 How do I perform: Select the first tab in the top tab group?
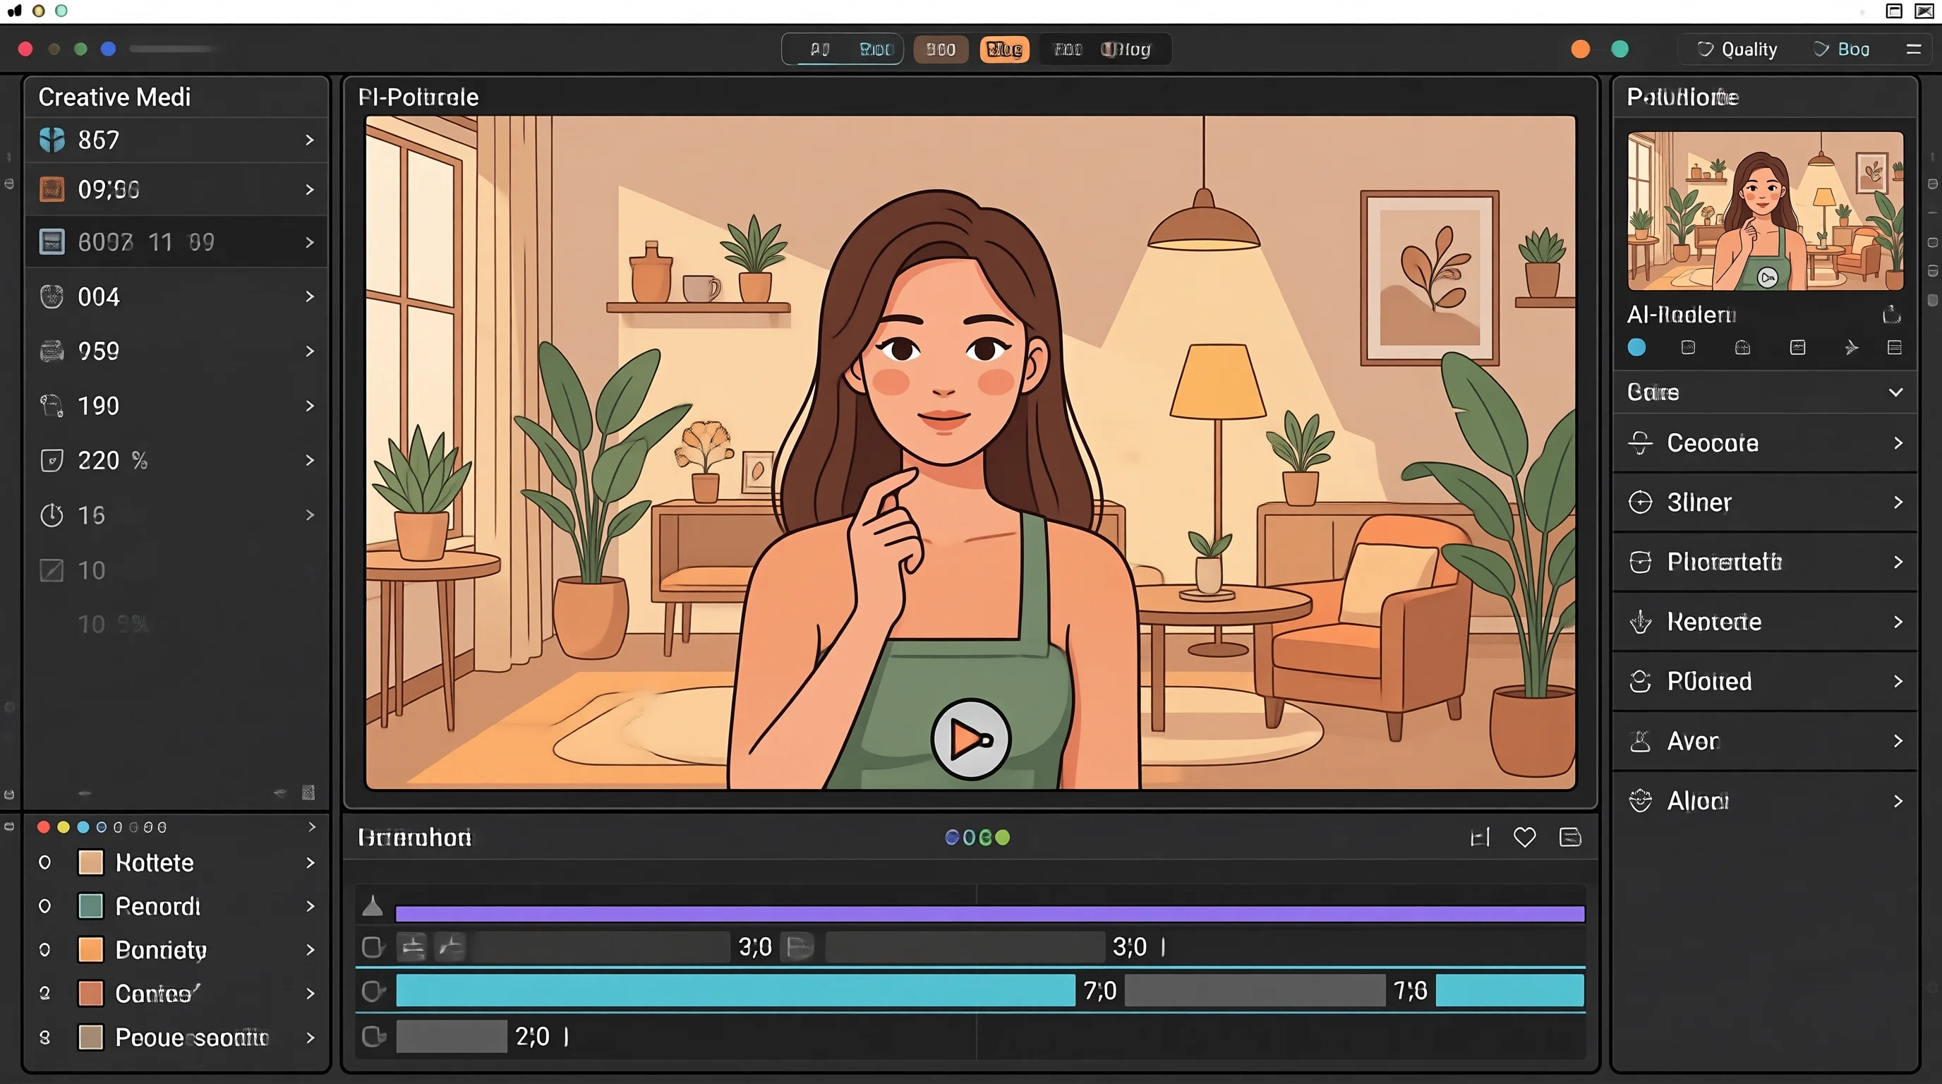pos(819,49)
